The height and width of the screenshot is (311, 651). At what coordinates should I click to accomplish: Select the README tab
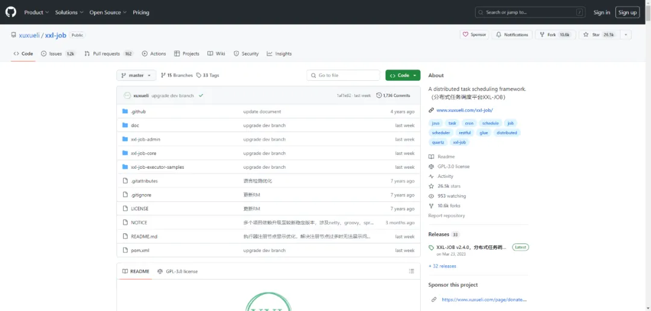pos(136,271)
